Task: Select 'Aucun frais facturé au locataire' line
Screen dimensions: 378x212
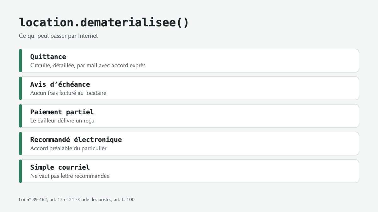Action: (x=68, y=93)
